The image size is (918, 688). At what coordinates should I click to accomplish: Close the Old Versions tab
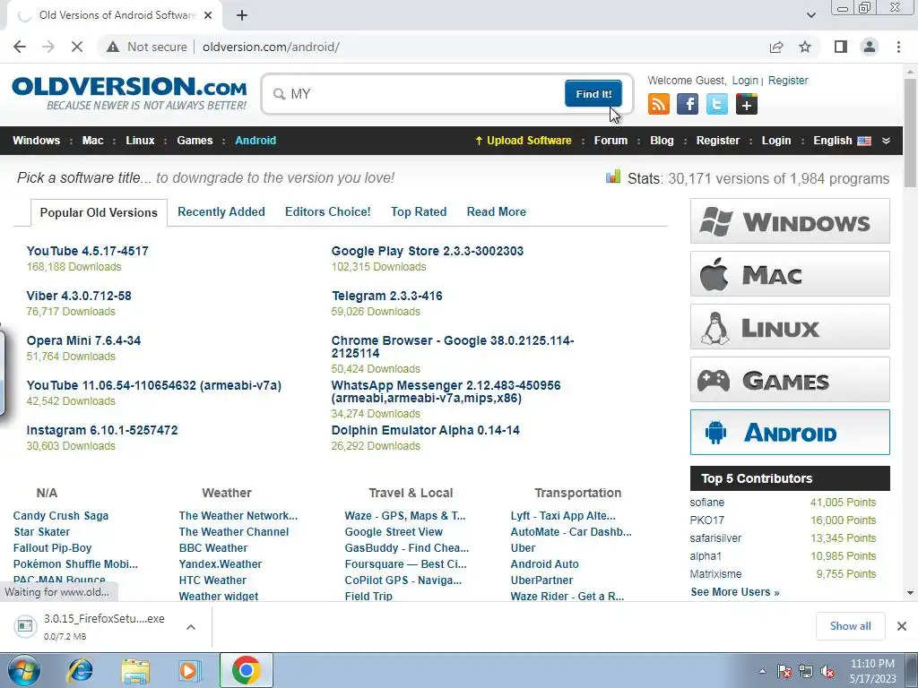coord(208,15)
